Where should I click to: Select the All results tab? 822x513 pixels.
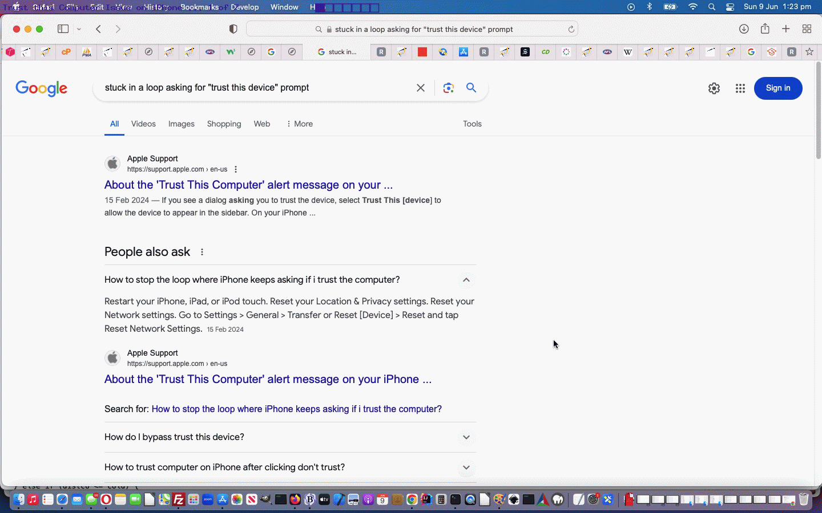[114, 124]
